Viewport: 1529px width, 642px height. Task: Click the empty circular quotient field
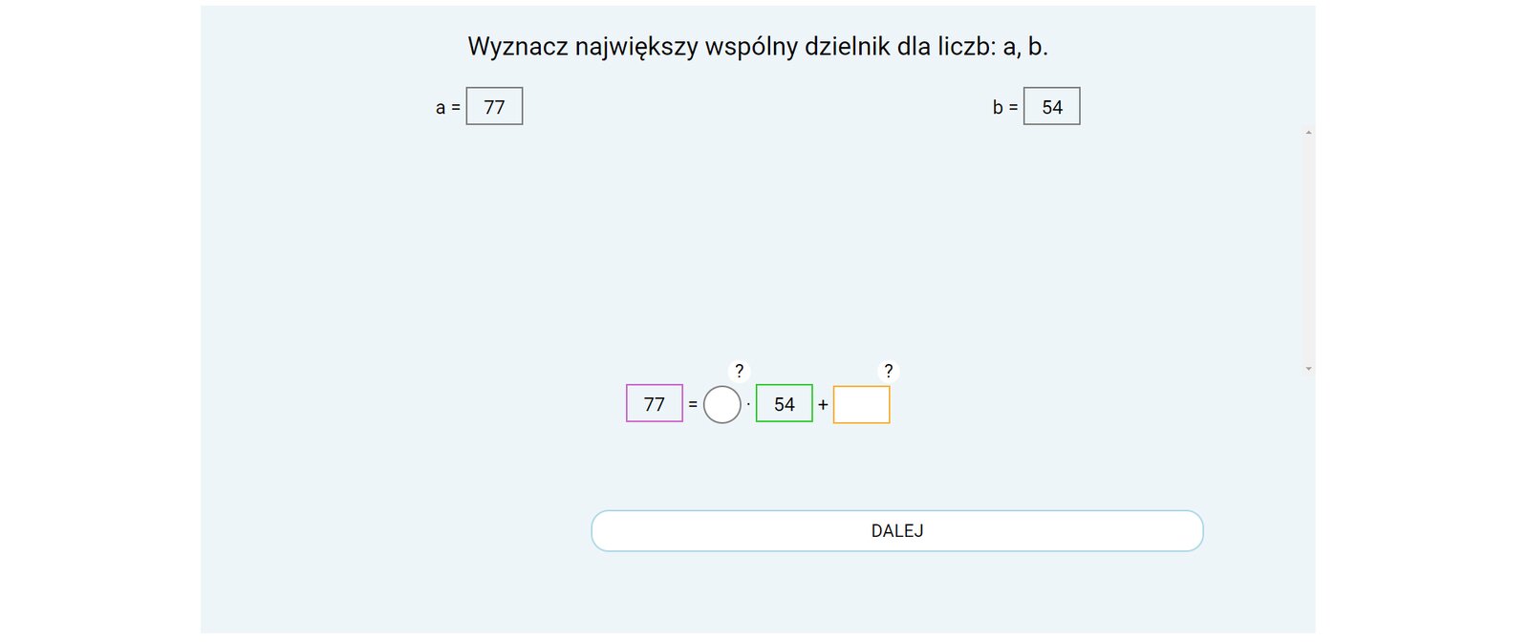click(x=721, y=404)
